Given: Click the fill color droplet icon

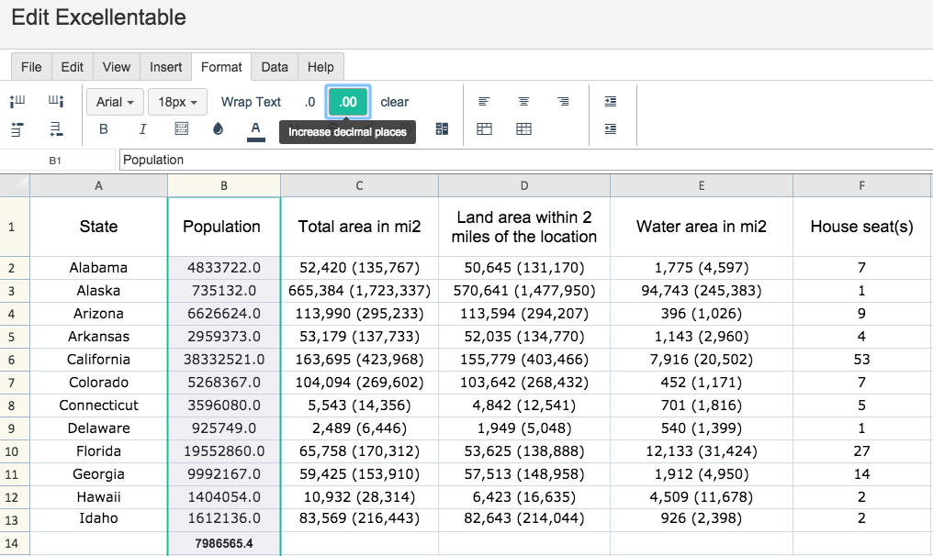Looking at the screenshot, I should (218, 129).
